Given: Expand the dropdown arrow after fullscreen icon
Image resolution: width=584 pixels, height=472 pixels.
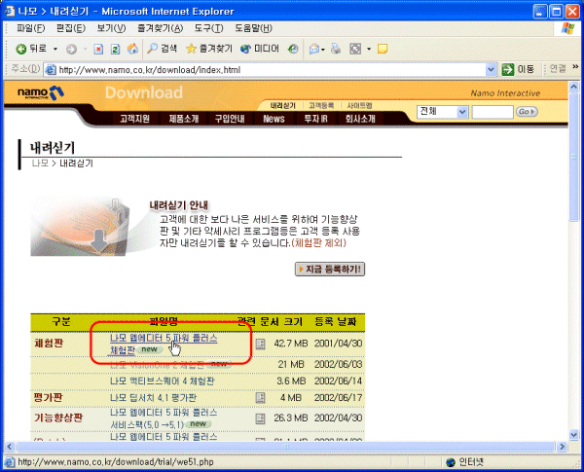Looking at the screenshot, I should (x=369, y=49).
